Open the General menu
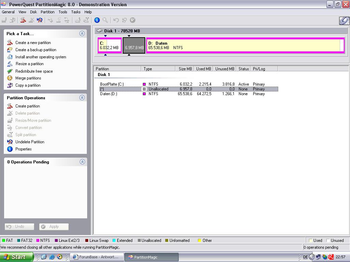This screenshot has width=350, height=262. [8, 12]
